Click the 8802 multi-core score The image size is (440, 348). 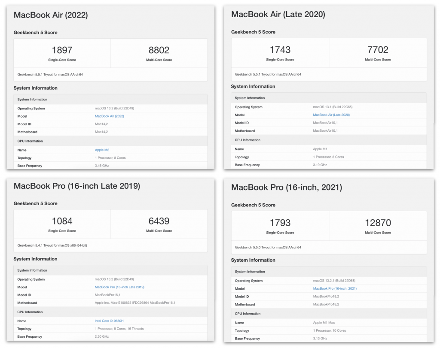pyautogui.click(x=159, y=50)
